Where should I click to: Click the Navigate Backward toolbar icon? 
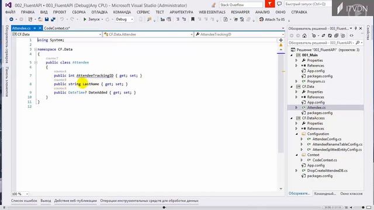(x=11, y=19)
